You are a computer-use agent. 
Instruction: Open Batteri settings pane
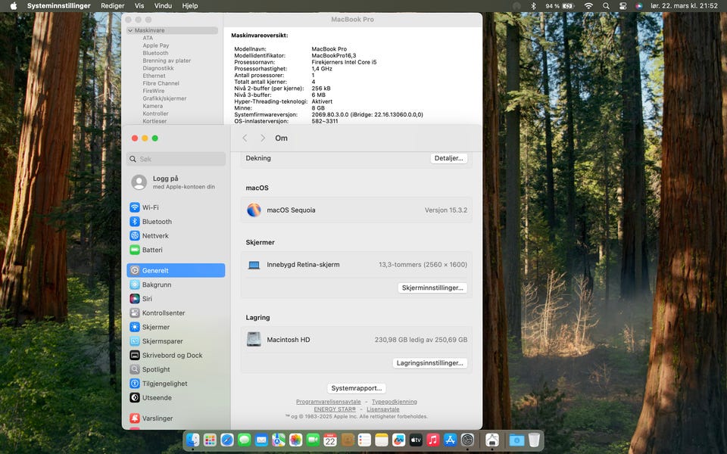pyautogui.click(x=176, y=250)
